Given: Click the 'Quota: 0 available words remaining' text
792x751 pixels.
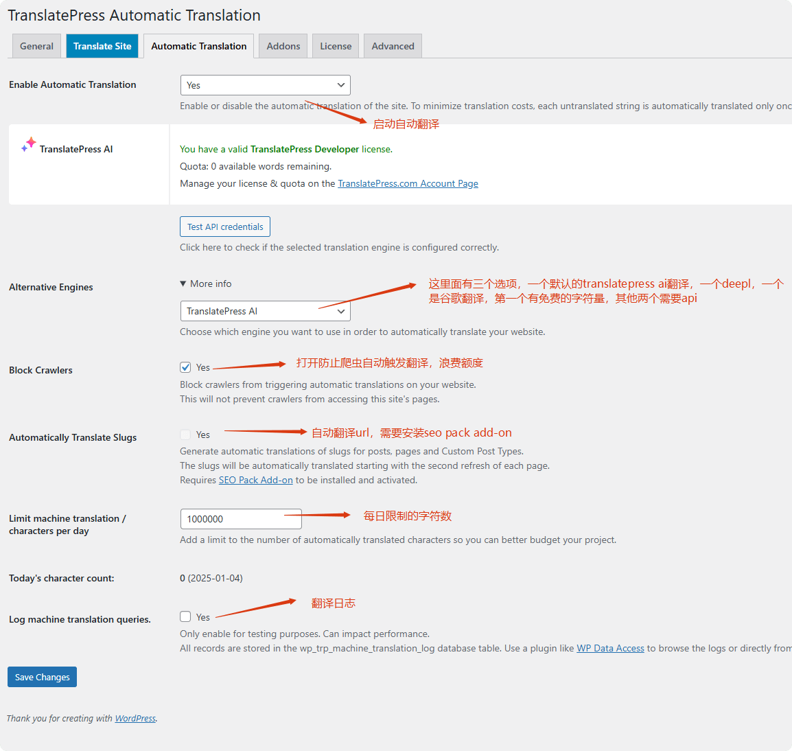Looking at the screenshot, I should coord(255,166).
